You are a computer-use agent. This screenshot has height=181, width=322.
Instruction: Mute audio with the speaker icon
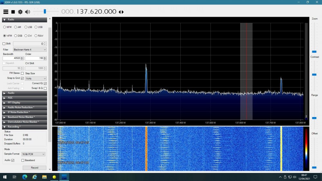click(x=27, y=12)
